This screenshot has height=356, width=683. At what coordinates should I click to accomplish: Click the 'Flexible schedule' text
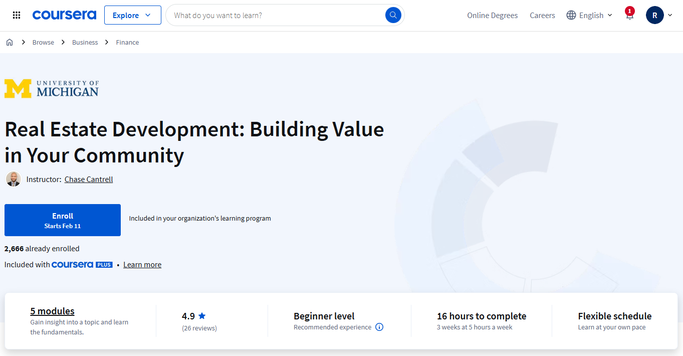615,316
